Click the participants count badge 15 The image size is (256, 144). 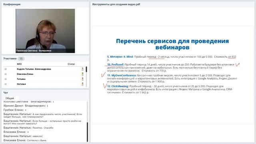tap(21, 59)
